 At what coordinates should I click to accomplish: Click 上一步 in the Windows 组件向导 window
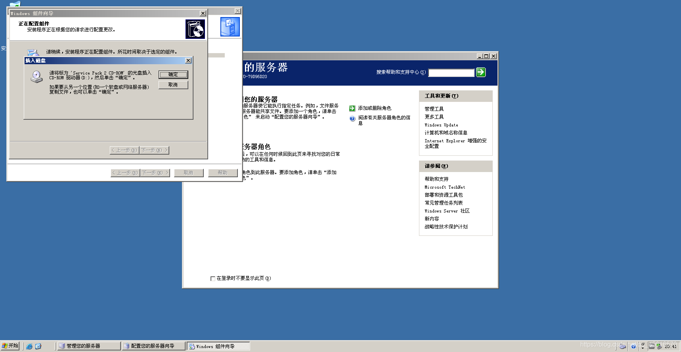pyautogui.click(x=124, y=150)
